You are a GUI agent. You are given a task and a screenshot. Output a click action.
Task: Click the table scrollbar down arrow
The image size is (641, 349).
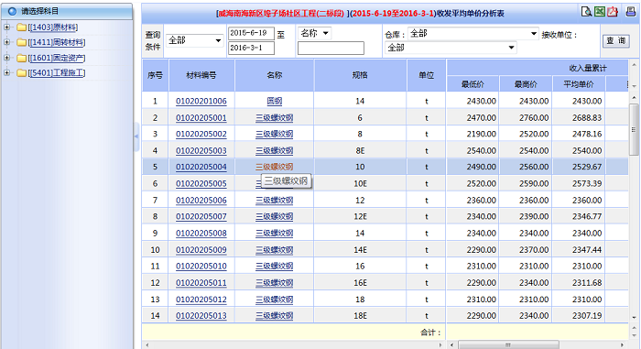pos(634,318)
